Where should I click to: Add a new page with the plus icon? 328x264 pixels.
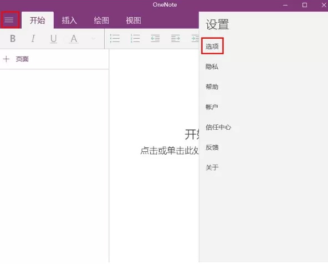point(6,59)
